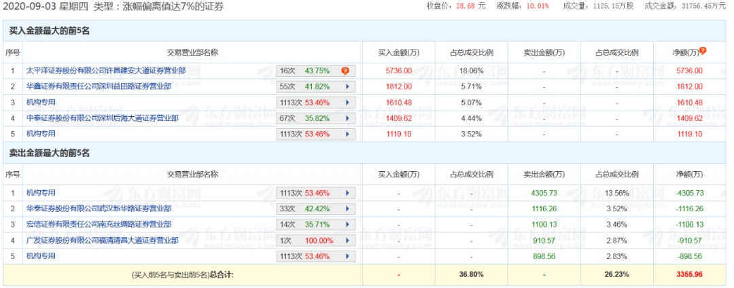Open 华鑫证券深圳益田路证券营业部 link
Image resolution: width=734 pixels, height=288 pixels.
tap(99, 86)
